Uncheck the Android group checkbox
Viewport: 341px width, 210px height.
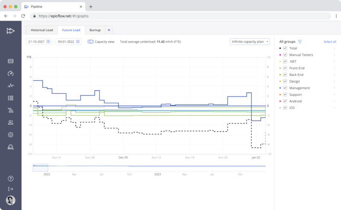point(285,101)
